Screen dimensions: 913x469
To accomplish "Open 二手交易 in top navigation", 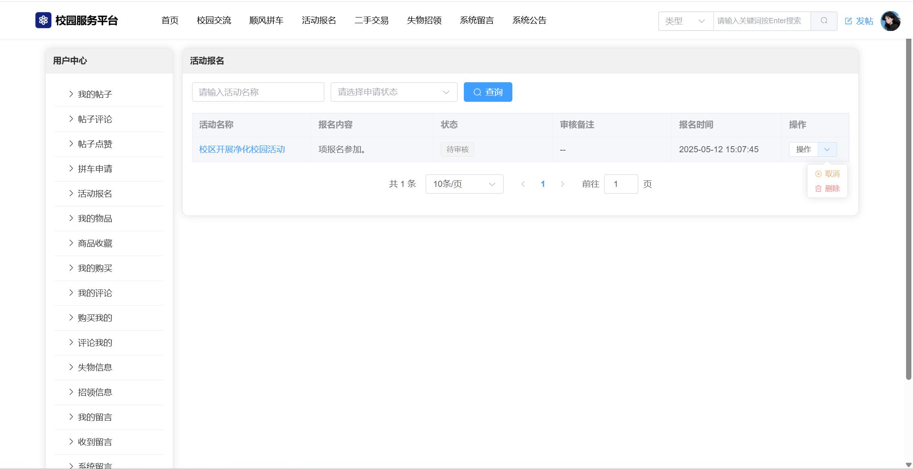I will (371, 20).
